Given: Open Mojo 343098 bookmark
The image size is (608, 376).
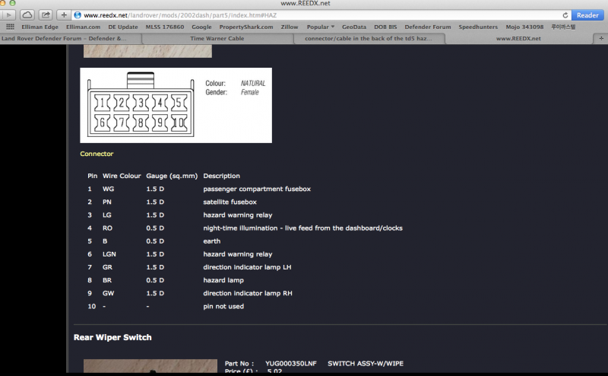Looking at the screenshot, I should (x=524, y=27).
